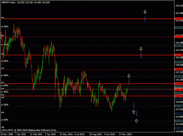
Task: Click the '7 Apr 2010' date label
Action: point(50,134)
